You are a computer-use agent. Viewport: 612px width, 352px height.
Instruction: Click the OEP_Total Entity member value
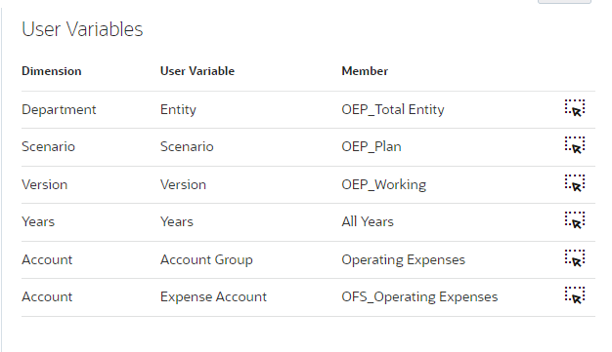(393, 110)
